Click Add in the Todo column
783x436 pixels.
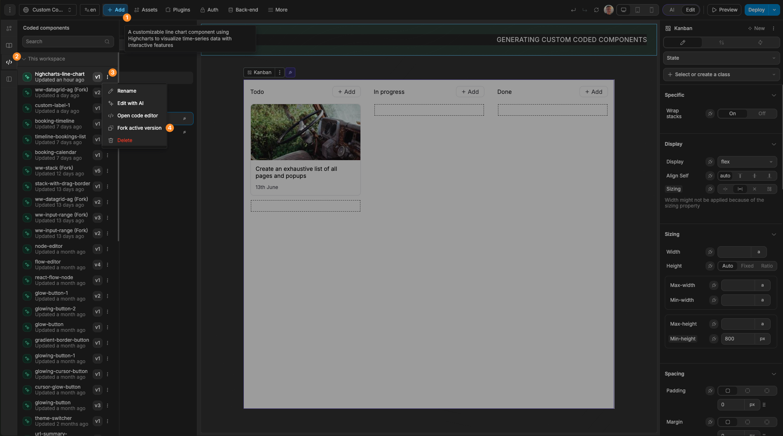click(346, 91)
